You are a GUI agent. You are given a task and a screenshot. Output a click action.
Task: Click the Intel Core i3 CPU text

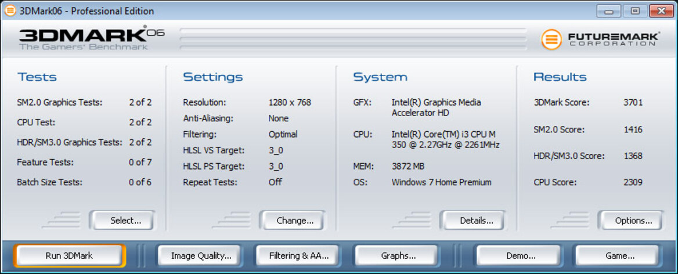click(445, 139)
